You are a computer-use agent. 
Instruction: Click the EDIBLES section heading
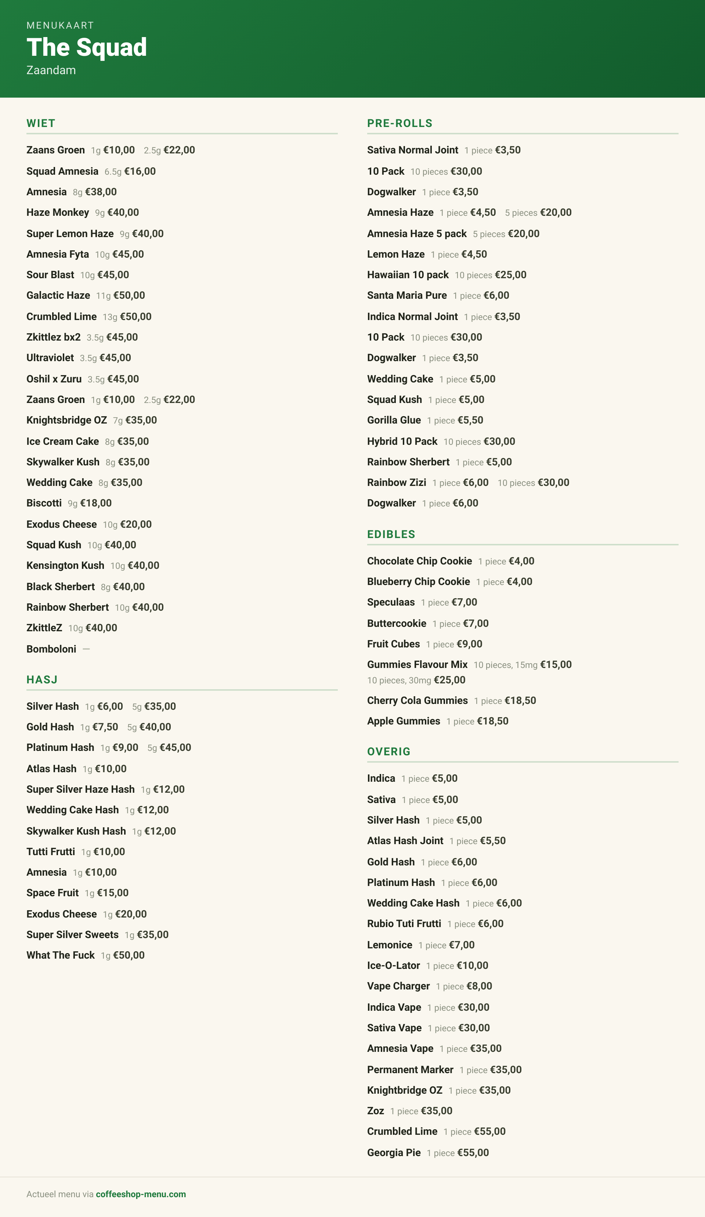[x=391, y=534]
